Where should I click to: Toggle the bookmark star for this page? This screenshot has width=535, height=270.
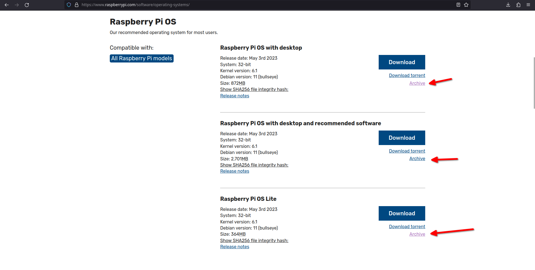click(466, 5)
